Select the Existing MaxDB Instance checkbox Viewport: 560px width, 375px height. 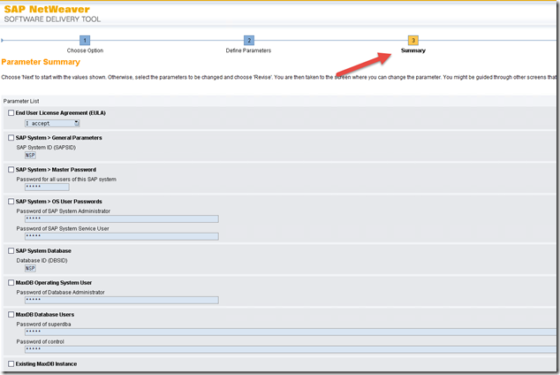coord(11,364)
